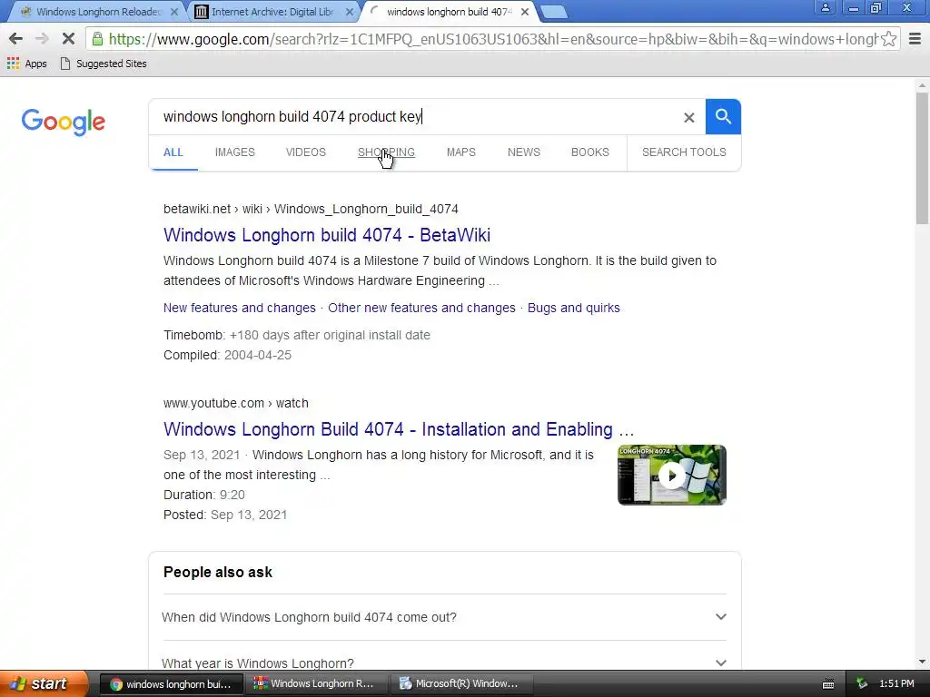Click the browser back arrow
The height and width of the screenshot is (697, 930).
(x=15, y=39)
